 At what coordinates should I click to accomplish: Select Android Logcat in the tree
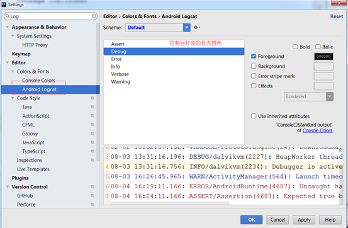coord(50,89)
